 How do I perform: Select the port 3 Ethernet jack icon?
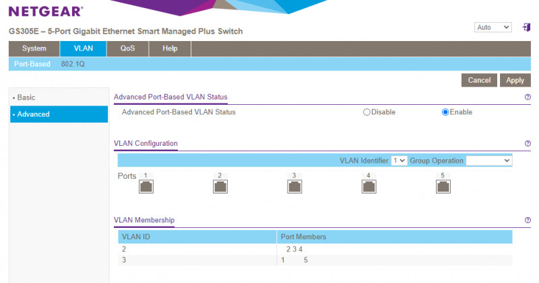[x=294, y=186]
